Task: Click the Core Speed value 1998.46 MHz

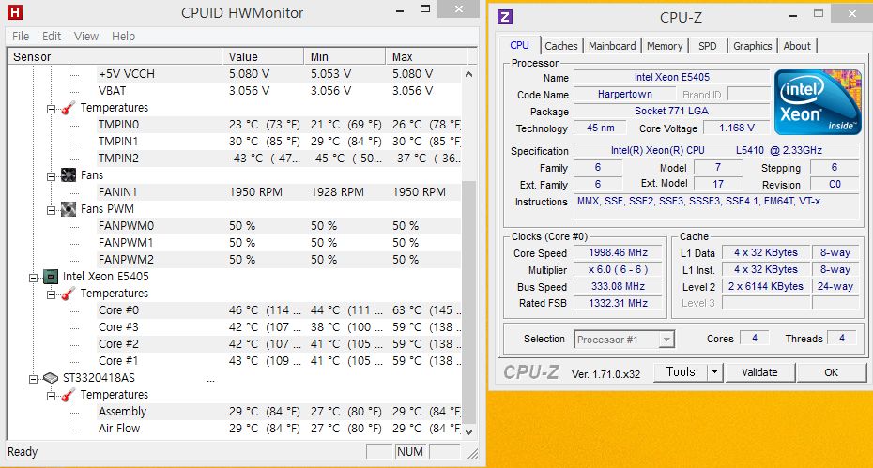Action: [x=618, y=252]
